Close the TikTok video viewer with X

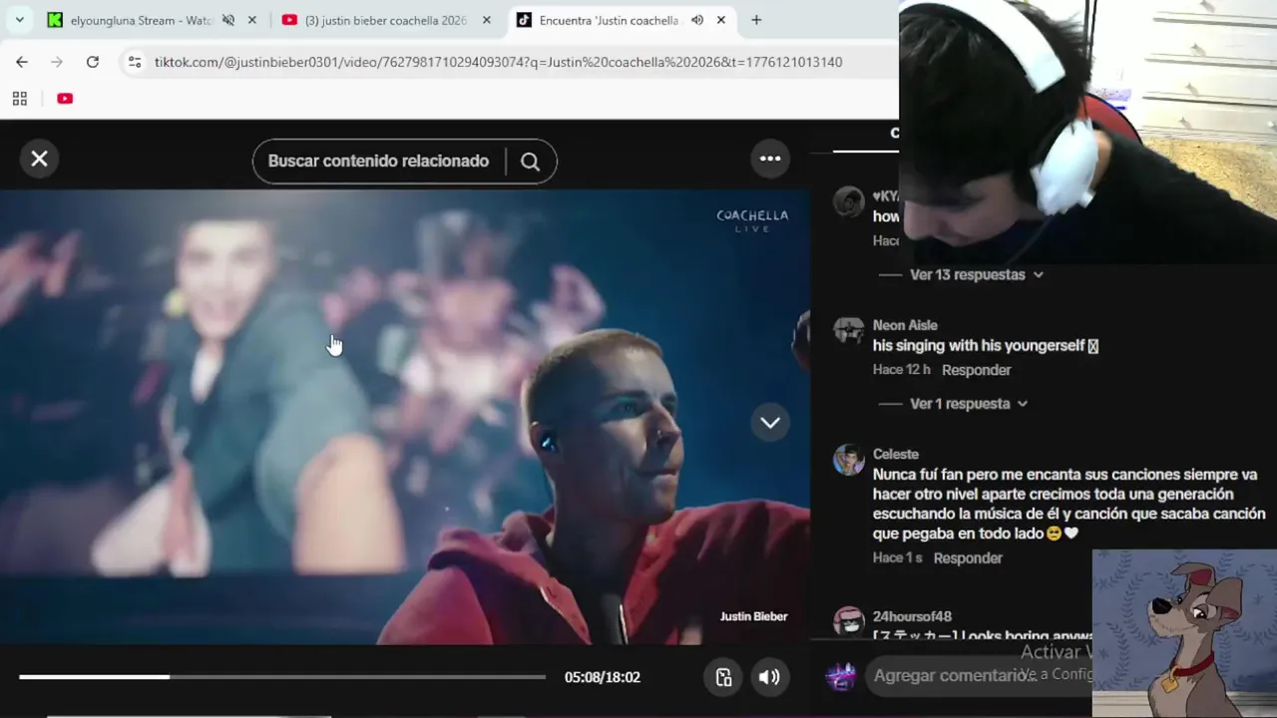tap(39, 159)
